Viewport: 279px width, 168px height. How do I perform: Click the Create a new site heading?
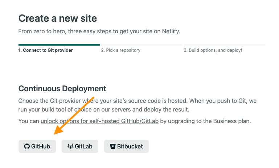coord(58,18)
